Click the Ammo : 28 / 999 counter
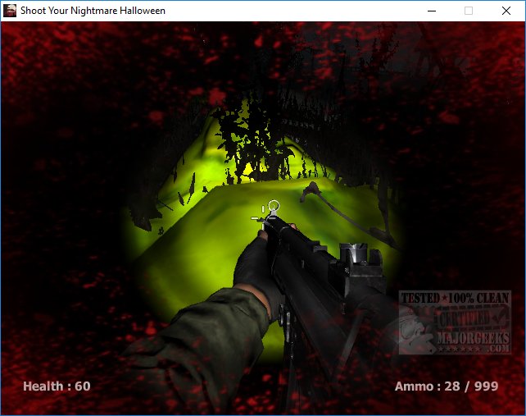This screenshot has height=416, width=526. point(447,386)
